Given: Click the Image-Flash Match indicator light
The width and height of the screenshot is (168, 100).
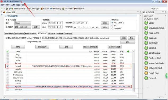Looking at the screenshot, I should [x=146, y=63].
